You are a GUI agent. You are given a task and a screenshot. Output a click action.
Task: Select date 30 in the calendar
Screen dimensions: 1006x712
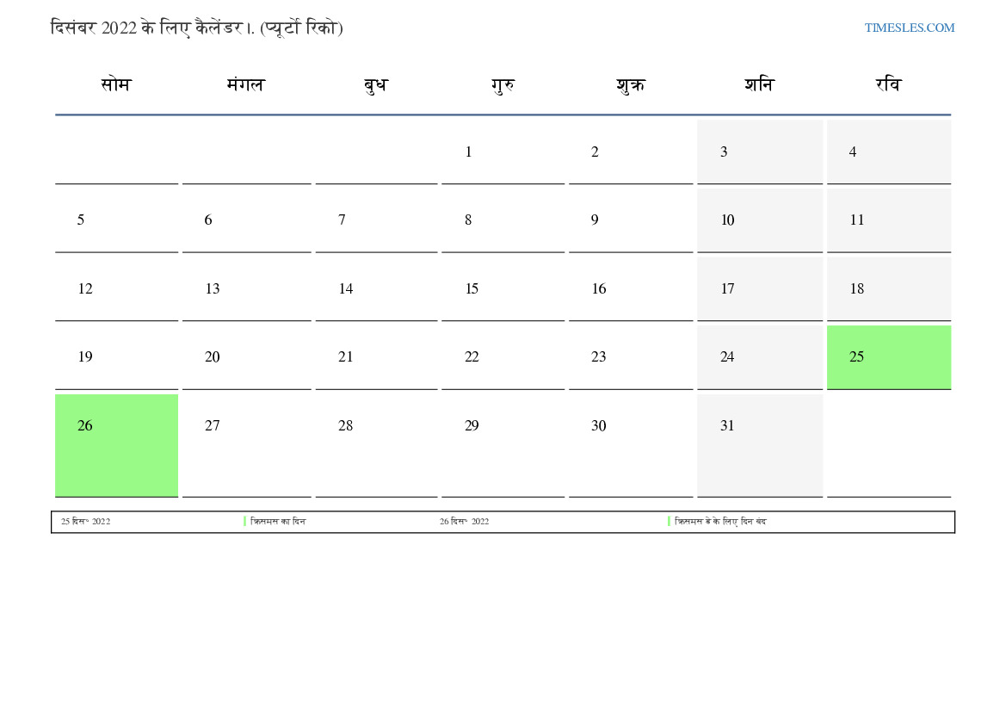click(631, 445)
